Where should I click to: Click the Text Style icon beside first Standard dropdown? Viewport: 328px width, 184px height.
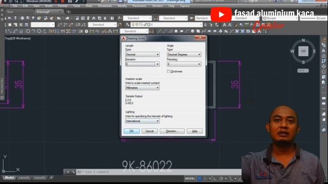119,18
